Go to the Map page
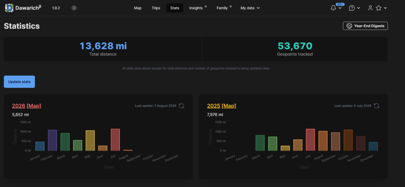Image resolution: width=405 pixels, height=187 pixels. (x=138, y=8)
